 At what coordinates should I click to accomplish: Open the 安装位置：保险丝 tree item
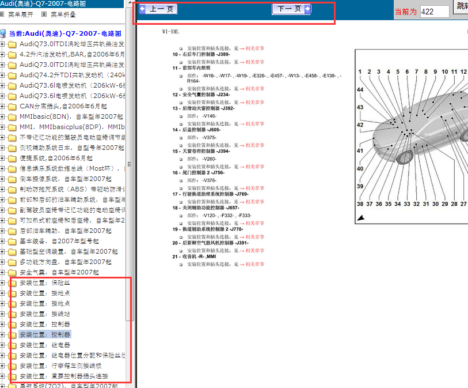(45, 282)
